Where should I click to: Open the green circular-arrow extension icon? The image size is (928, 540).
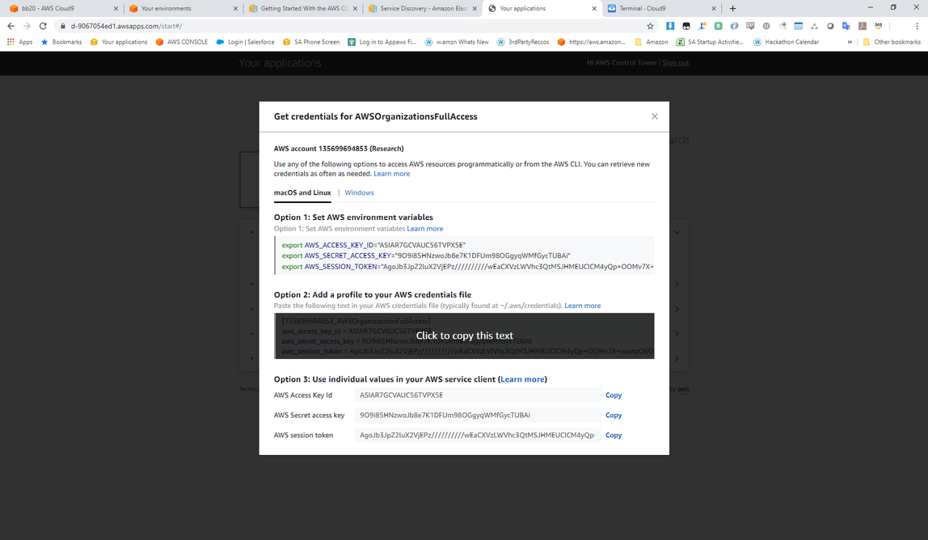(718, 26)
